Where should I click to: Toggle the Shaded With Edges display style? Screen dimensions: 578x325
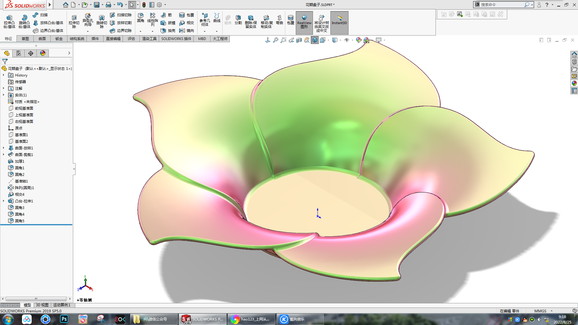click(315, 40)
